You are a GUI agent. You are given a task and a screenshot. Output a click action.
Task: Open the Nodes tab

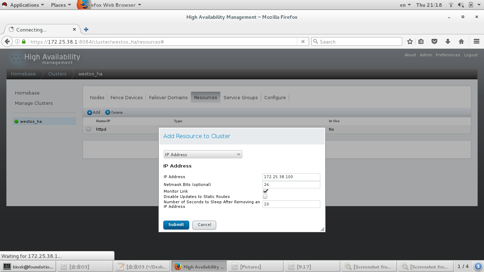(97, 97)
